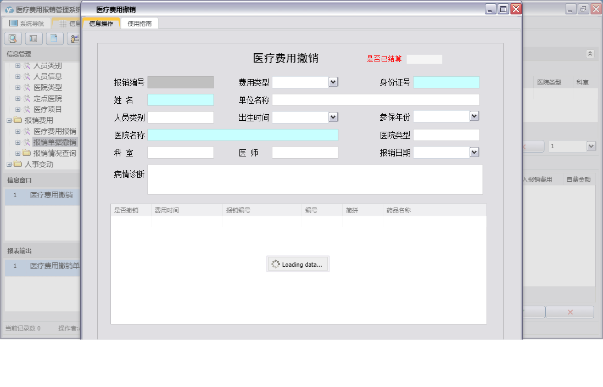603x387 pixels.
Task: Open the 参保年份 dropdown
Action: tap(474, 116)
